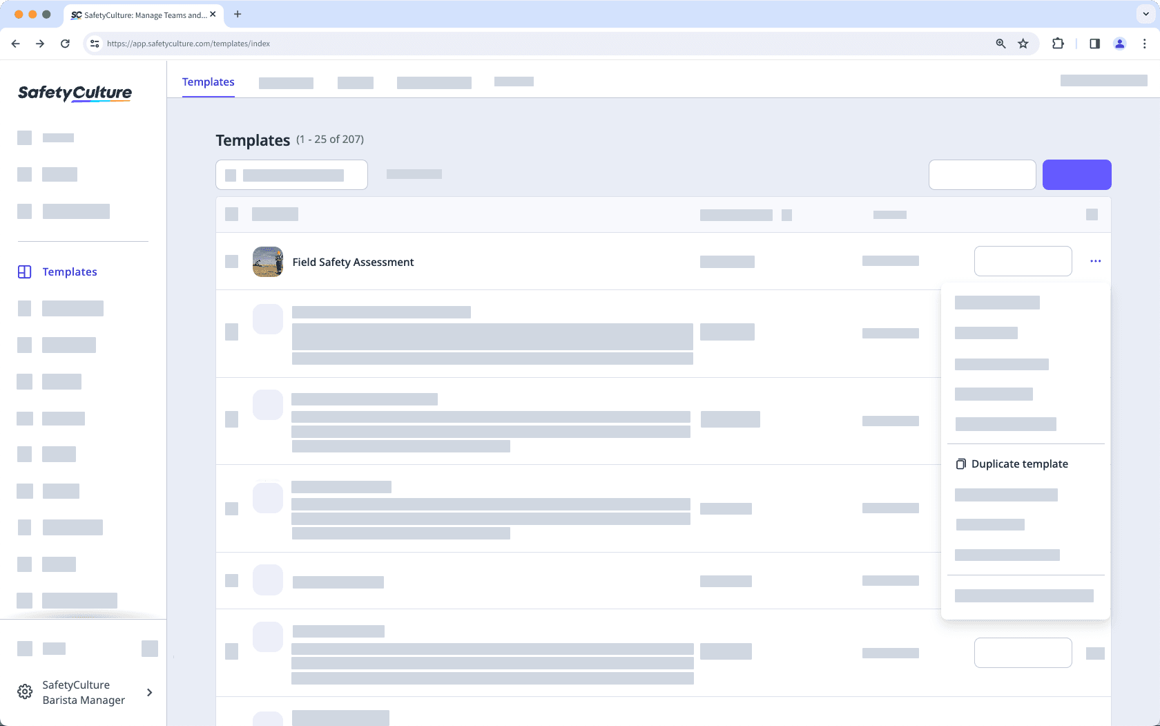Click the browser profile avatar icon
Image resolution: width=1160 pixels, height=726 pixels.
1119,43
